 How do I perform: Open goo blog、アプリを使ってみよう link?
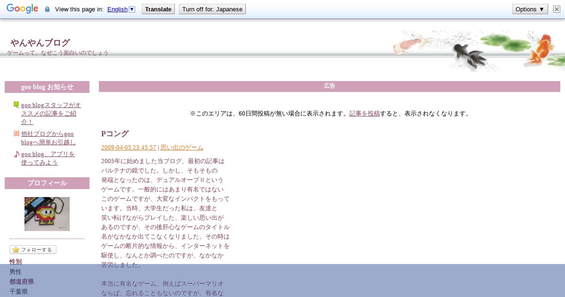tap(48, 158)
